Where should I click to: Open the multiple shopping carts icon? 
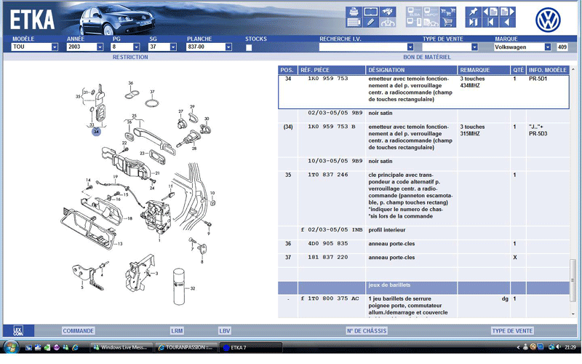tap(448, 12)
